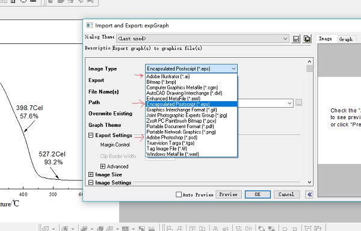Screen dimensions: 361x231
Task: Click the save dialog theme floppy icon
Action: 296,38
